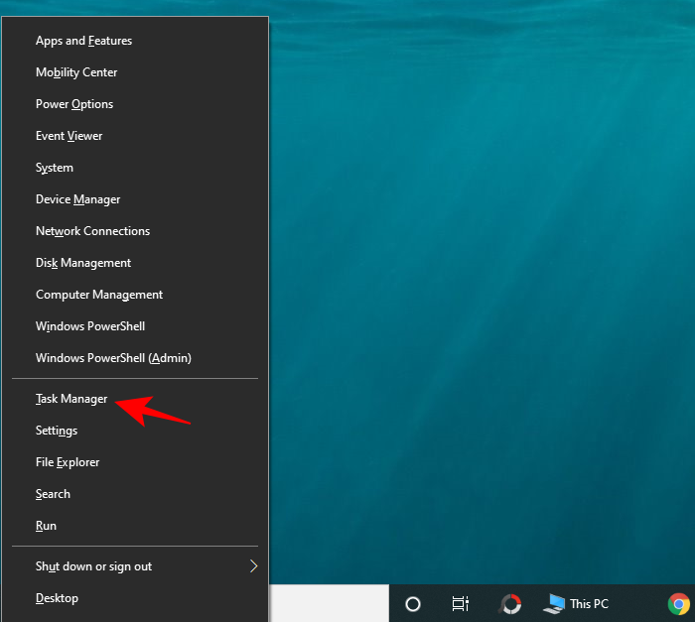Image resolution: width=695 pixels, height=622 pixels.
Task: Click the red and gray circular taskbar icon
Action: [510, 603]
